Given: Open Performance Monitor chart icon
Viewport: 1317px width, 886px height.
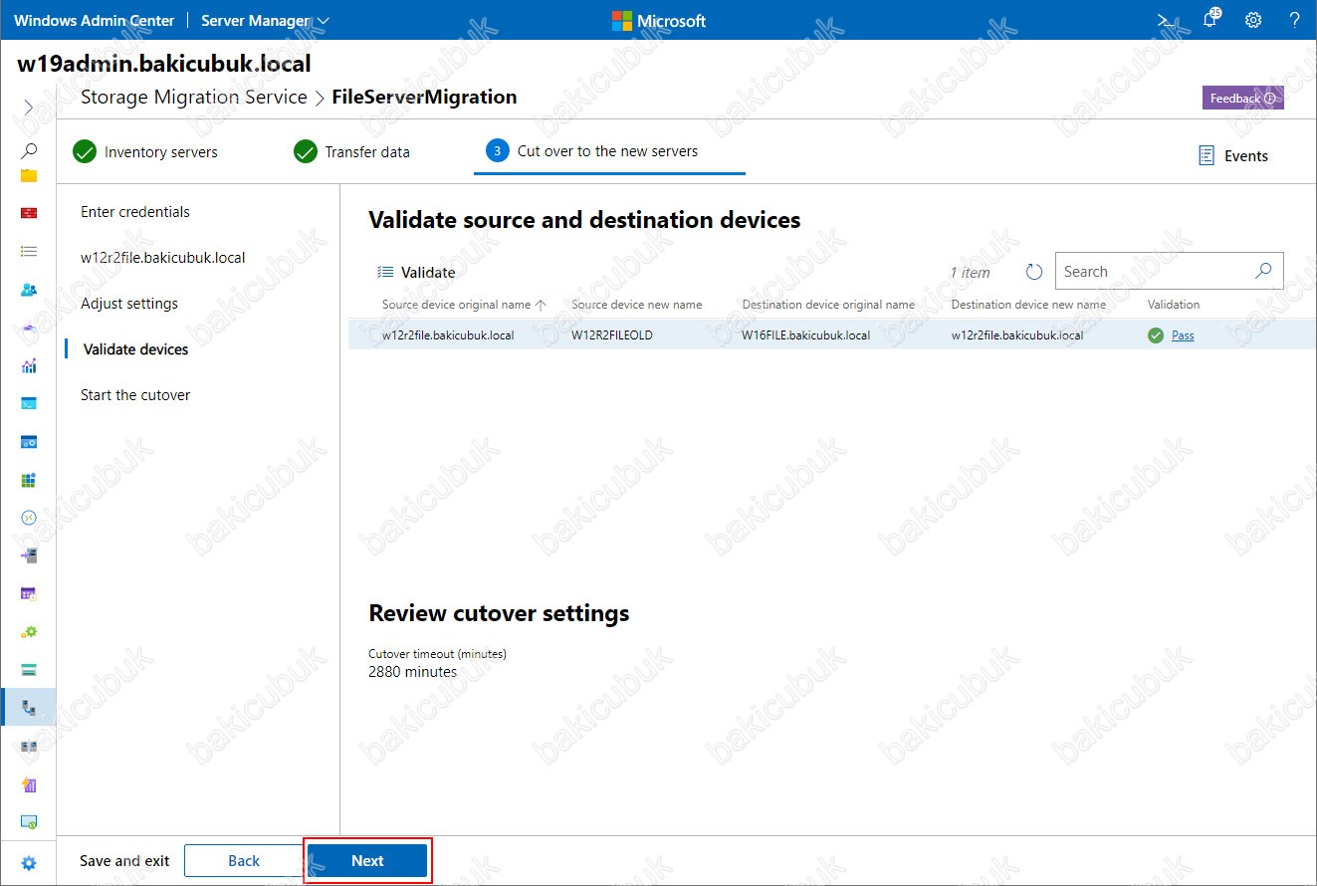Looking at the screenshot, I should [29, 365].
